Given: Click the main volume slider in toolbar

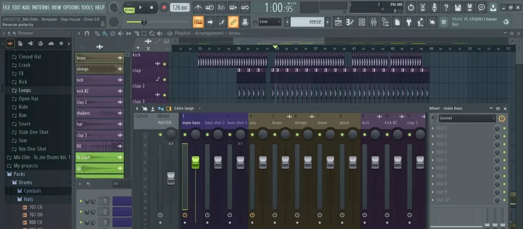Looking at the screenshot, I should tap(157, 22).
